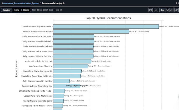Click the 'Sally Hansen -Miracle Gel -Pur' label

(x=37, y=56)
